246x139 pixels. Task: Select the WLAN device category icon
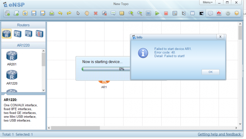(x=28, y=34)
